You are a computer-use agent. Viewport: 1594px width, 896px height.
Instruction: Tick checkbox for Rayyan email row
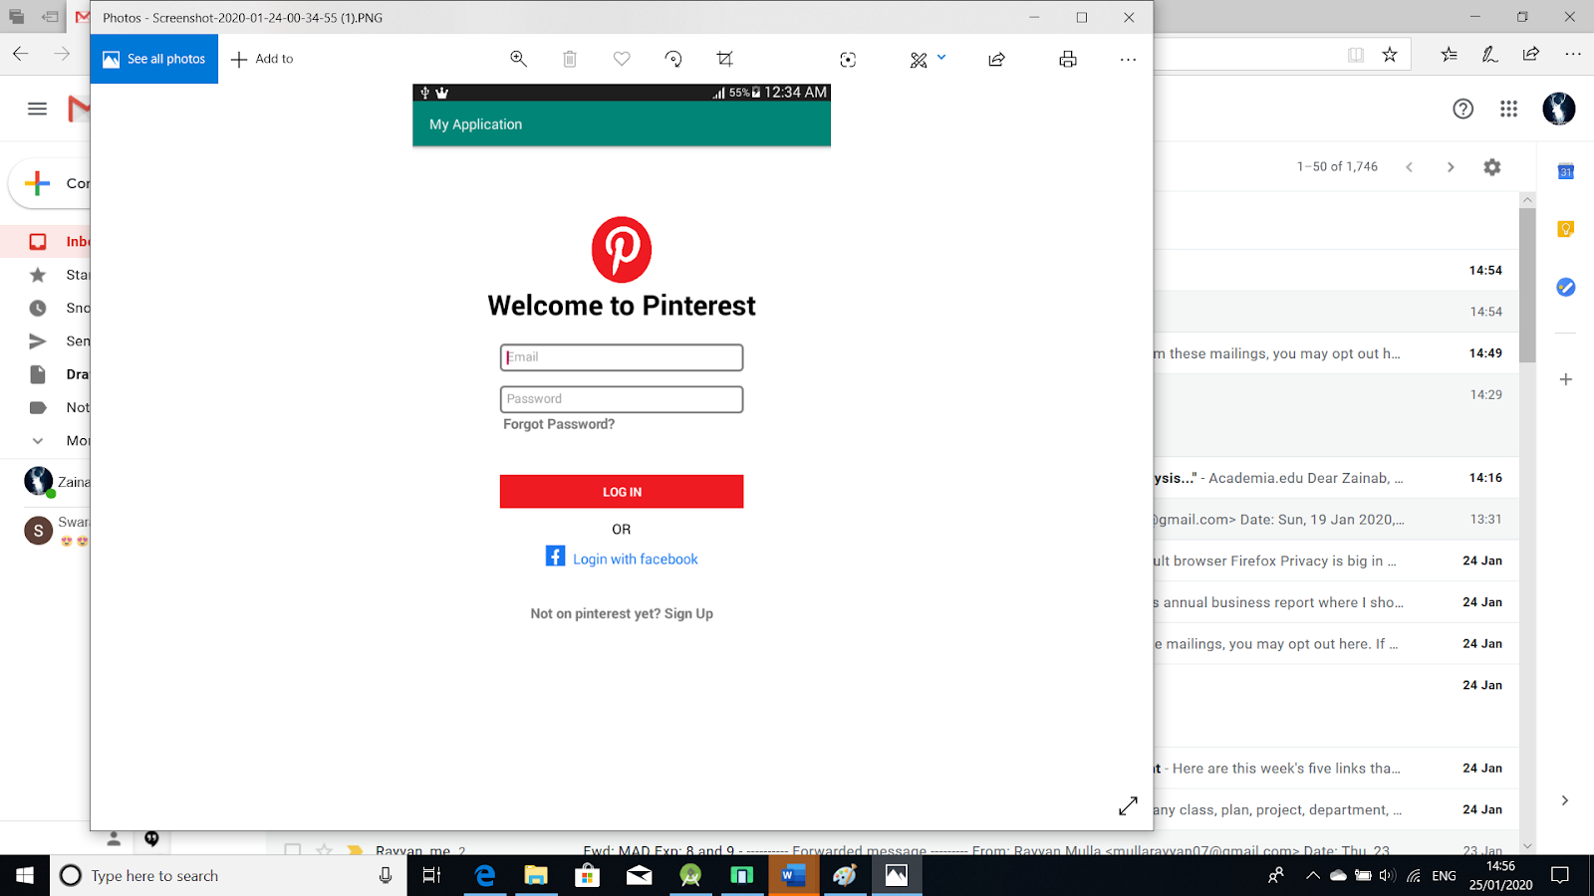[292, 849]
